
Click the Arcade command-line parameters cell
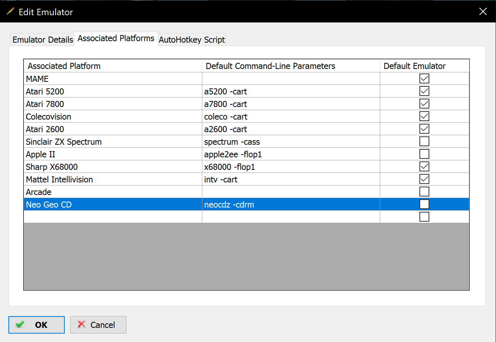(x=291, y=192)
